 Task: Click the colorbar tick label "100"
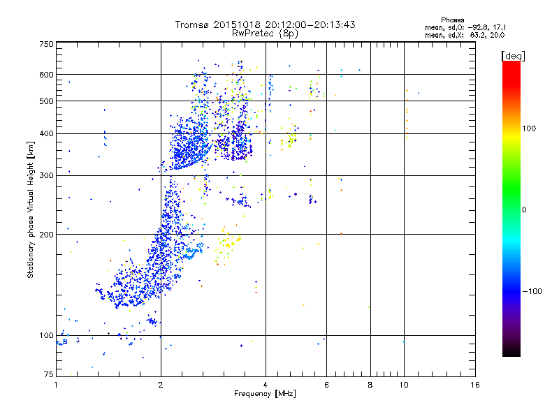pos(529,128)
